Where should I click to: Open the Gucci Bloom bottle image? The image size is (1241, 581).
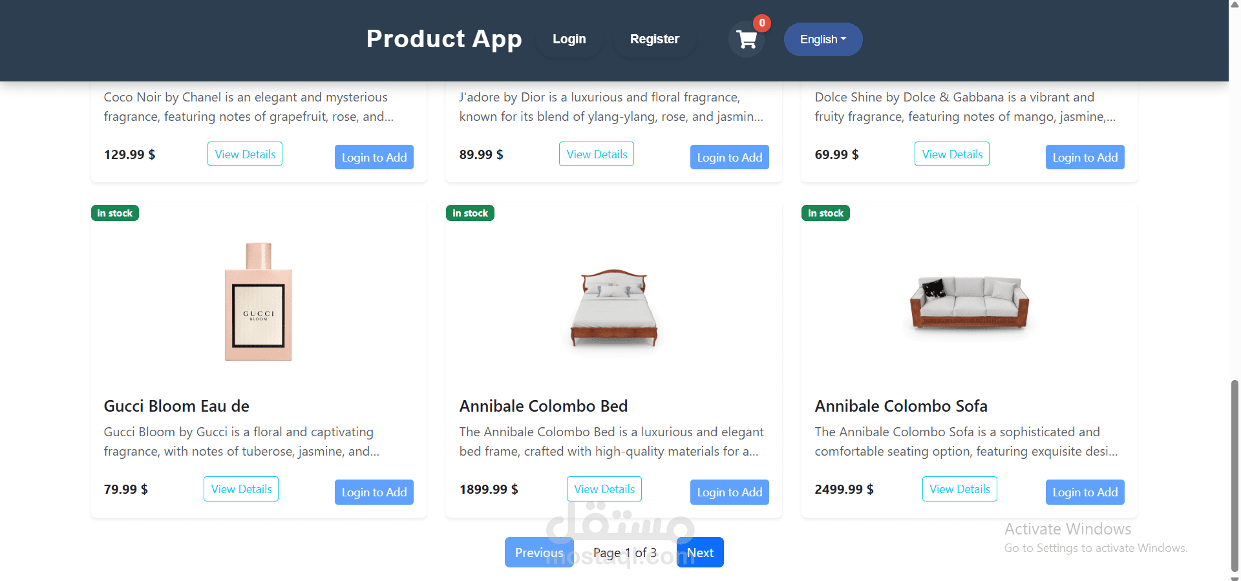[259, 302]
